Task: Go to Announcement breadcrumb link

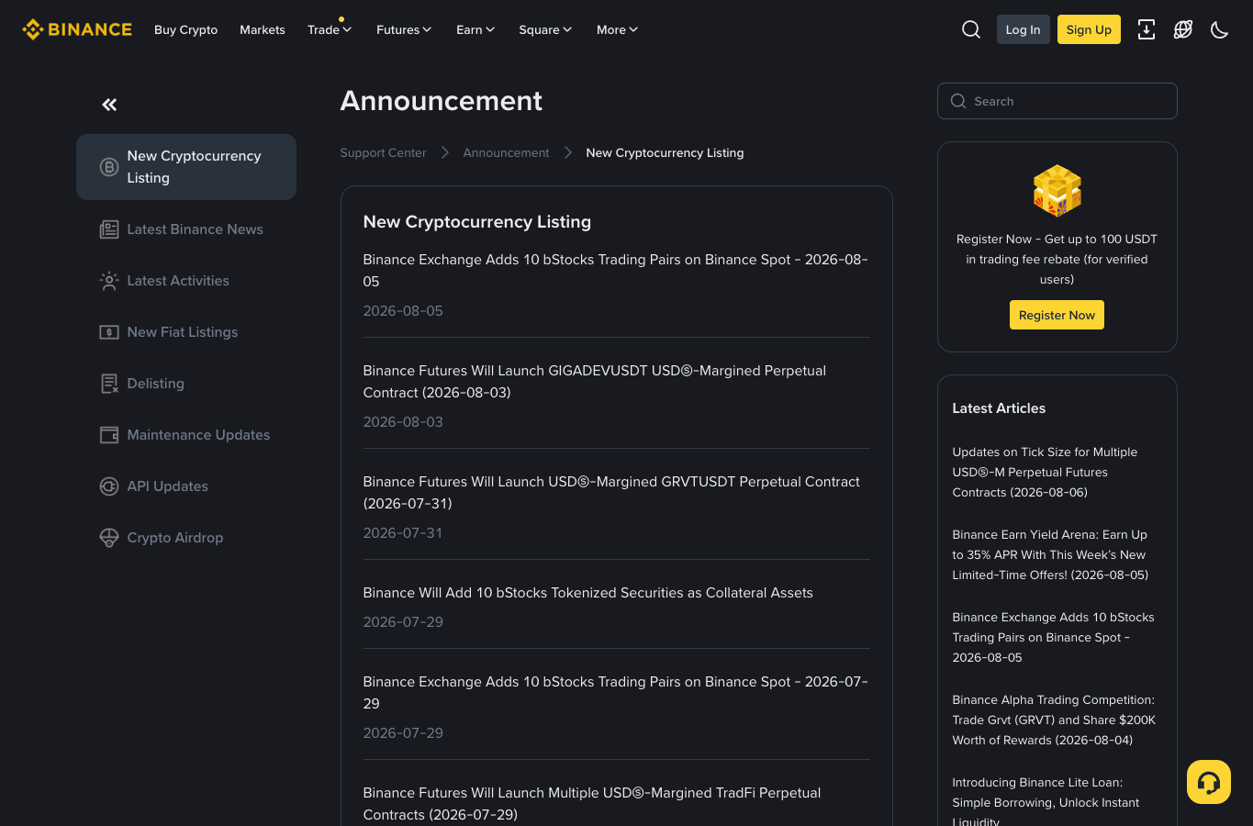Action: (506, 152)
